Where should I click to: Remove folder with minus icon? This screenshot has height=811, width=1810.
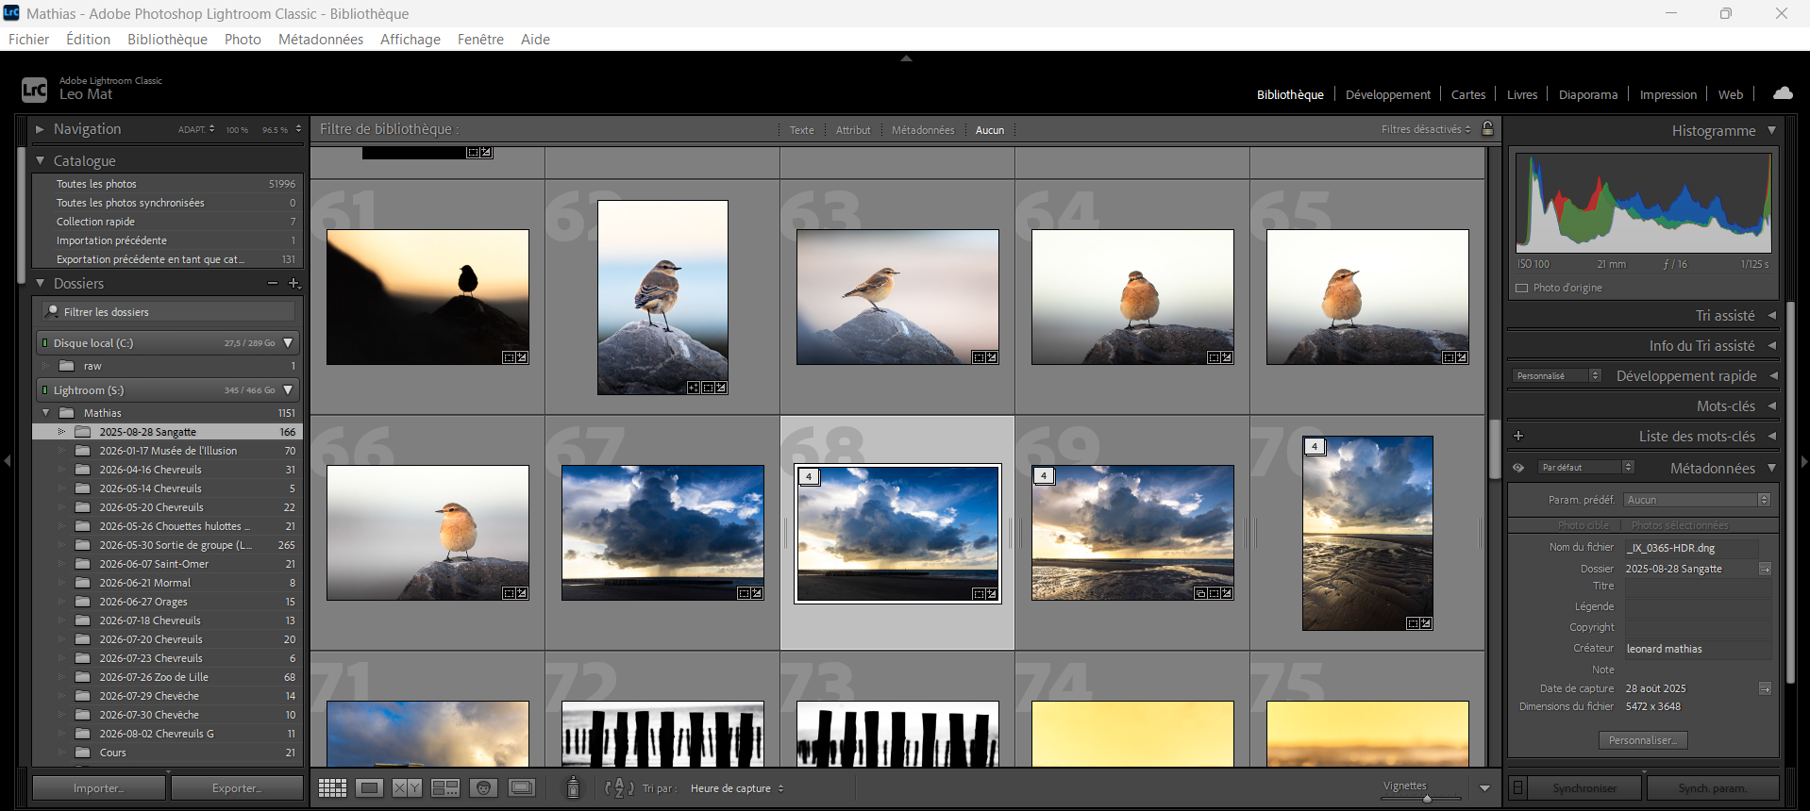coord(273,283)
